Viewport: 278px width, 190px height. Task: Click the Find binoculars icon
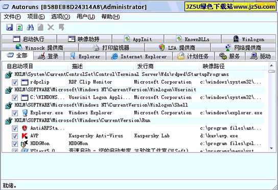[30, 27]
